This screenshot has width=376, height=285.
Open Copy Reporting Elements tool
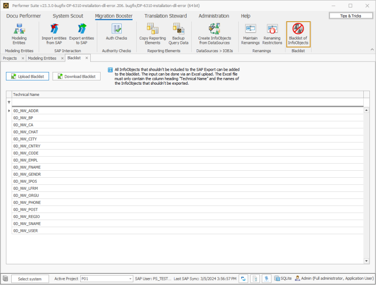tap(152, 33)
